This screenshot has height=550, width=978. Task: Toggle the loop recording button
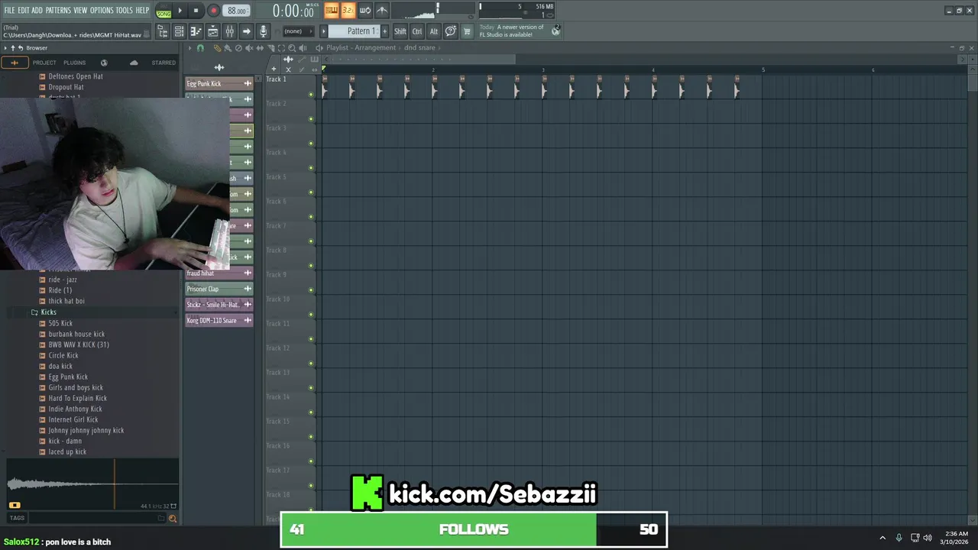(x=365, y=10)
